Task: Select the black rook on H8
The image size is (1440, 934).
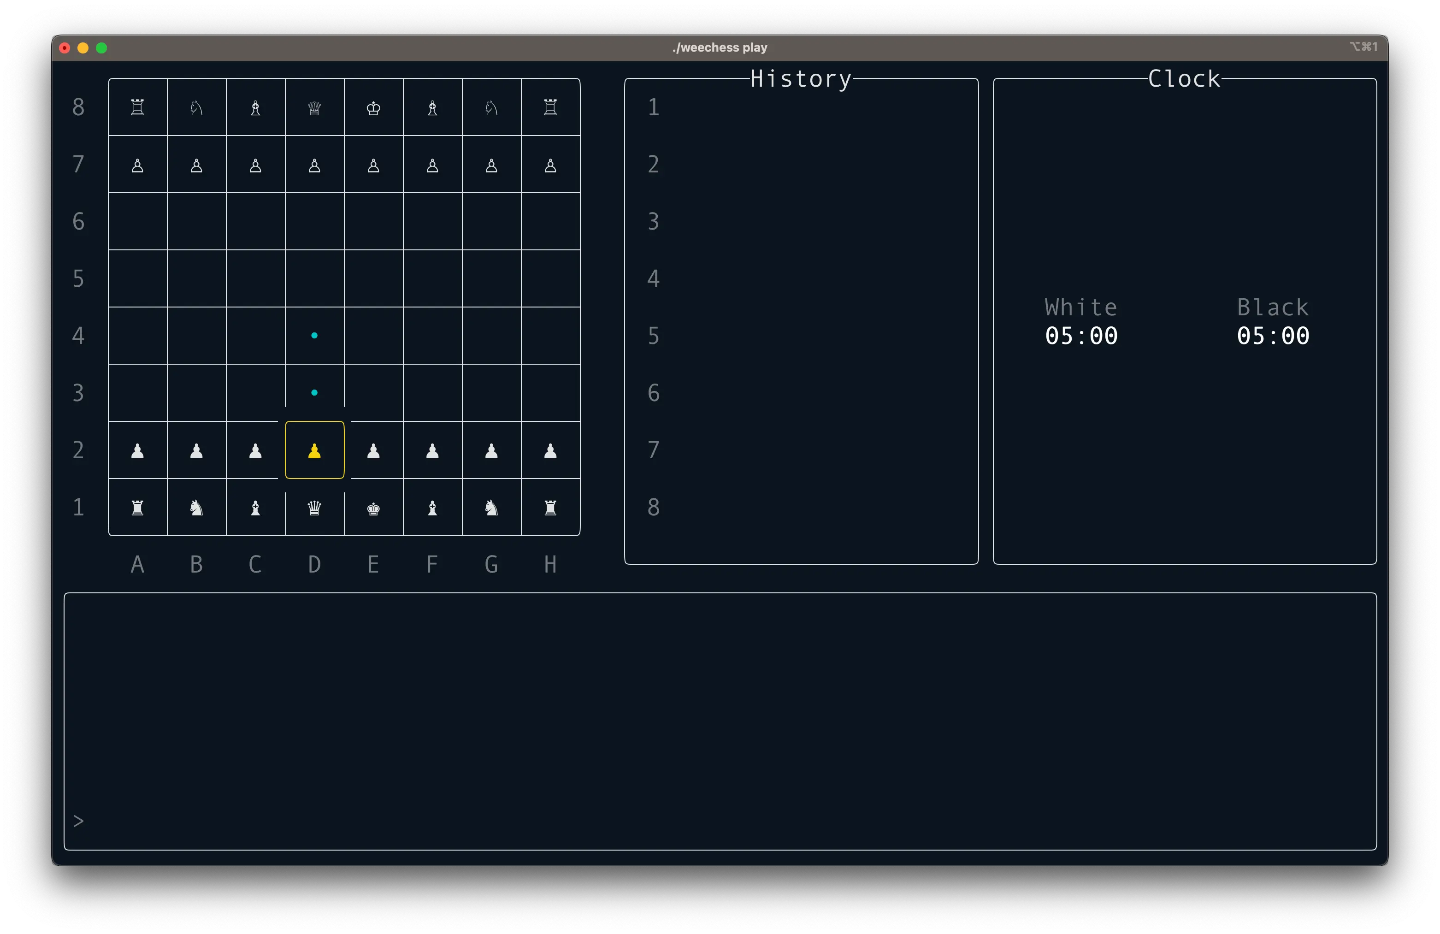Action: (x=550, y=108)
